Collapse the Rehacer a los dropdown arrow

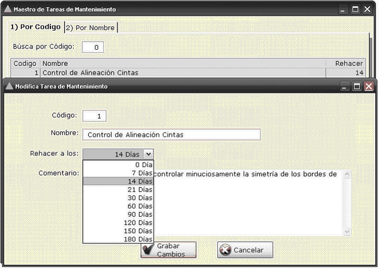click(148, 154)
